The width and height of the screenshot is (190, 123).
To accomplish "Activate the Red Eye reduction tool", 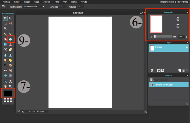I will click(x=5, y=70).
